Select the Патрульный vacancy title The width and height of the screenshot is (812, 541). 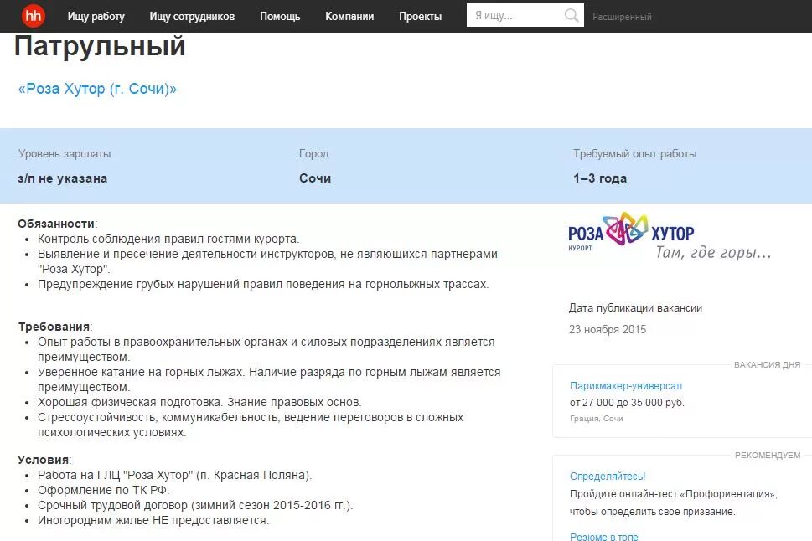[100, 47]
